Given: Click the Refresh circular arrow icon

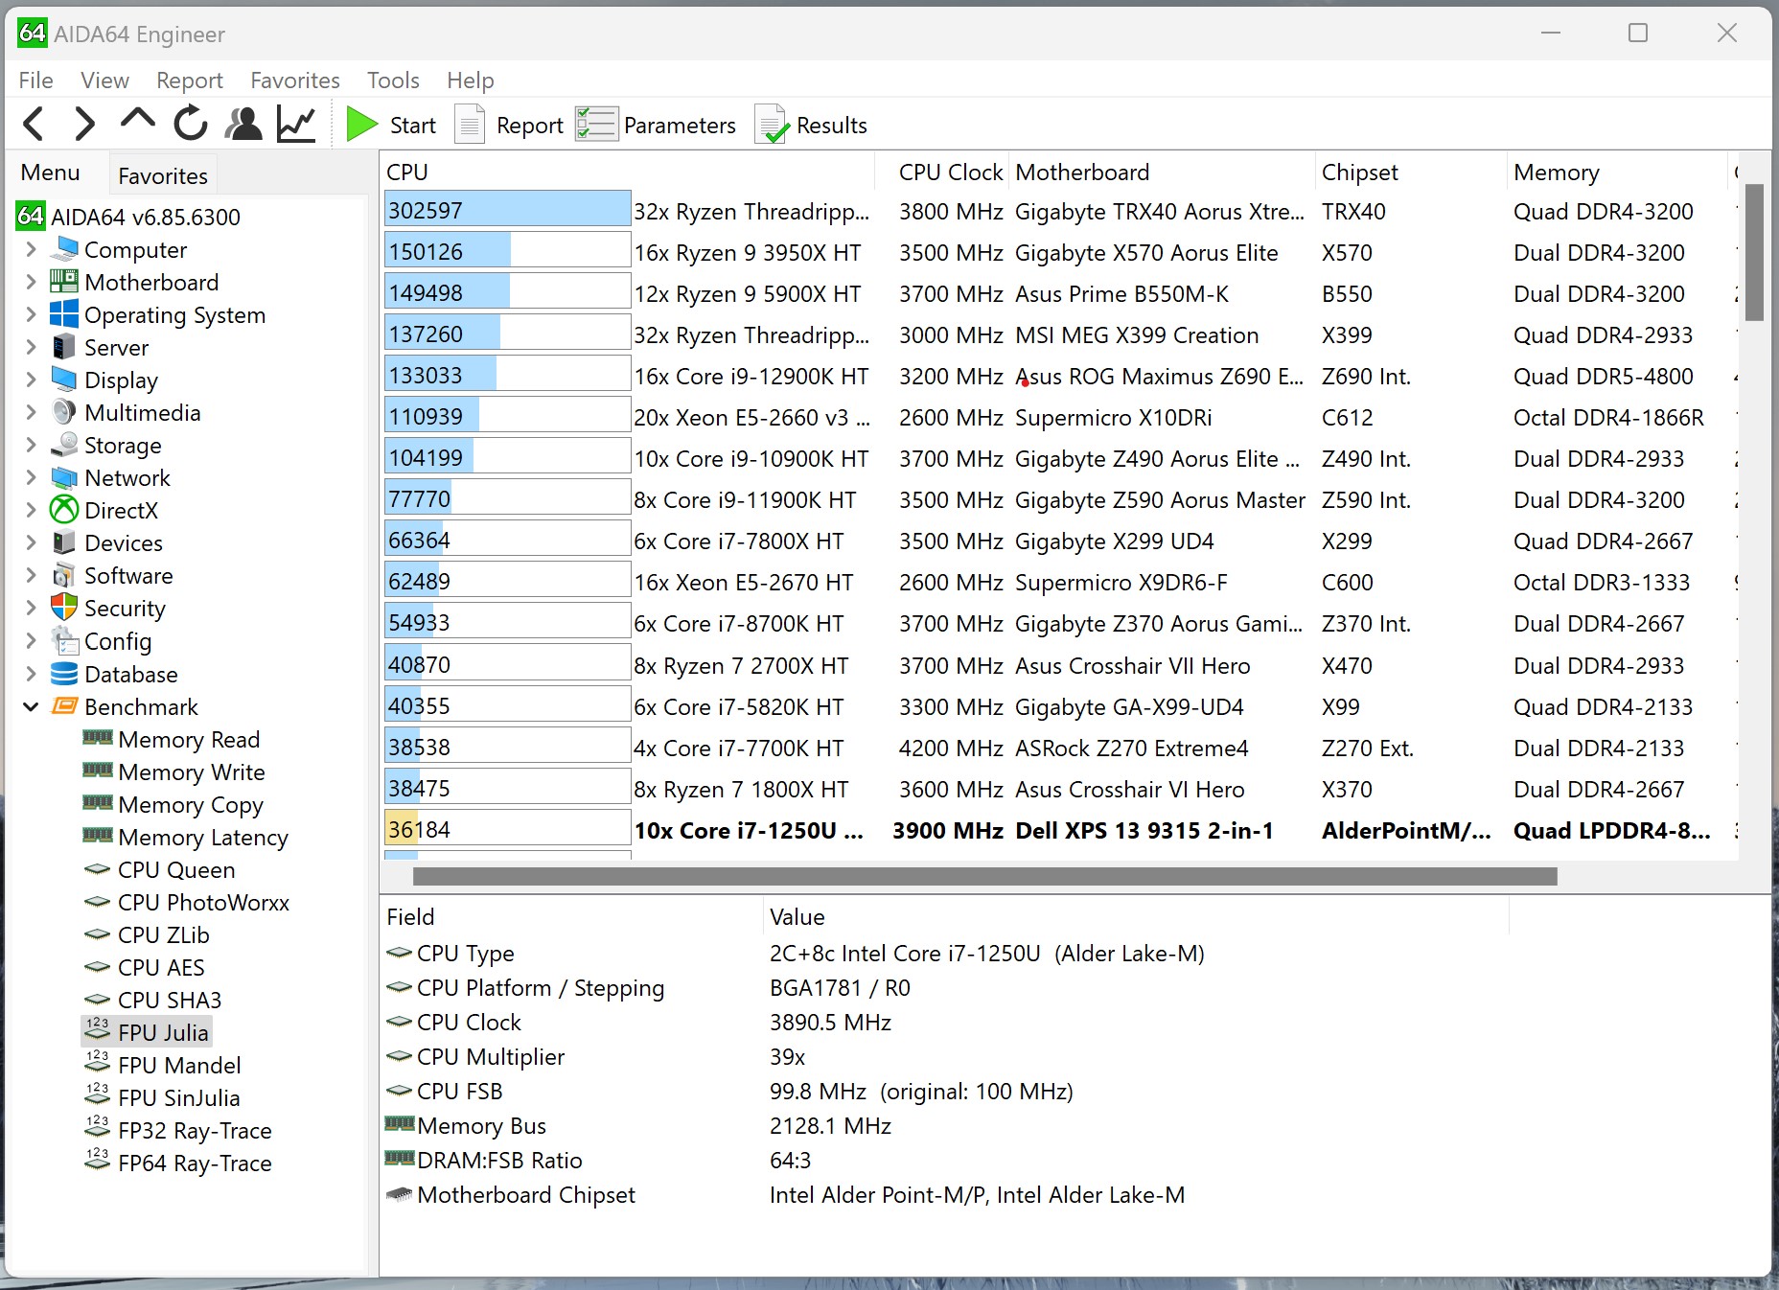Looking at the screenshot, I should [x=190, y=125].
